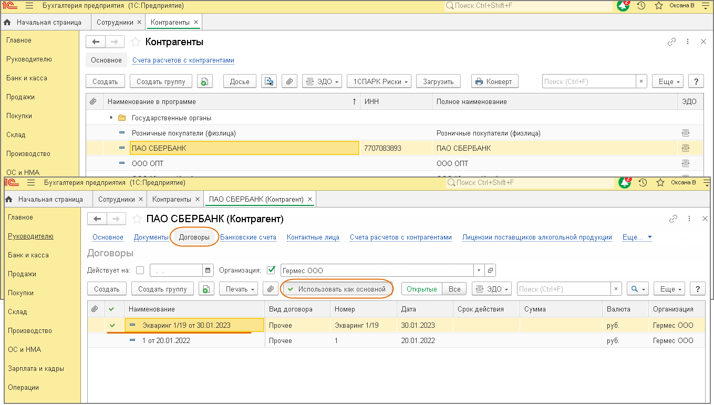Switch to the Сотрудники tab in the front window
Screen dimensions: 714x405
coord(116,200)
